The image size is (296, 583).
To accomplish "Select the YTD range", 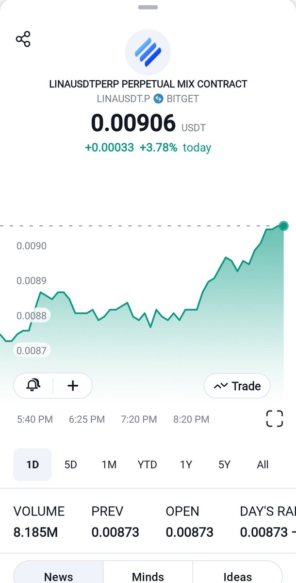I will point(147,464).
